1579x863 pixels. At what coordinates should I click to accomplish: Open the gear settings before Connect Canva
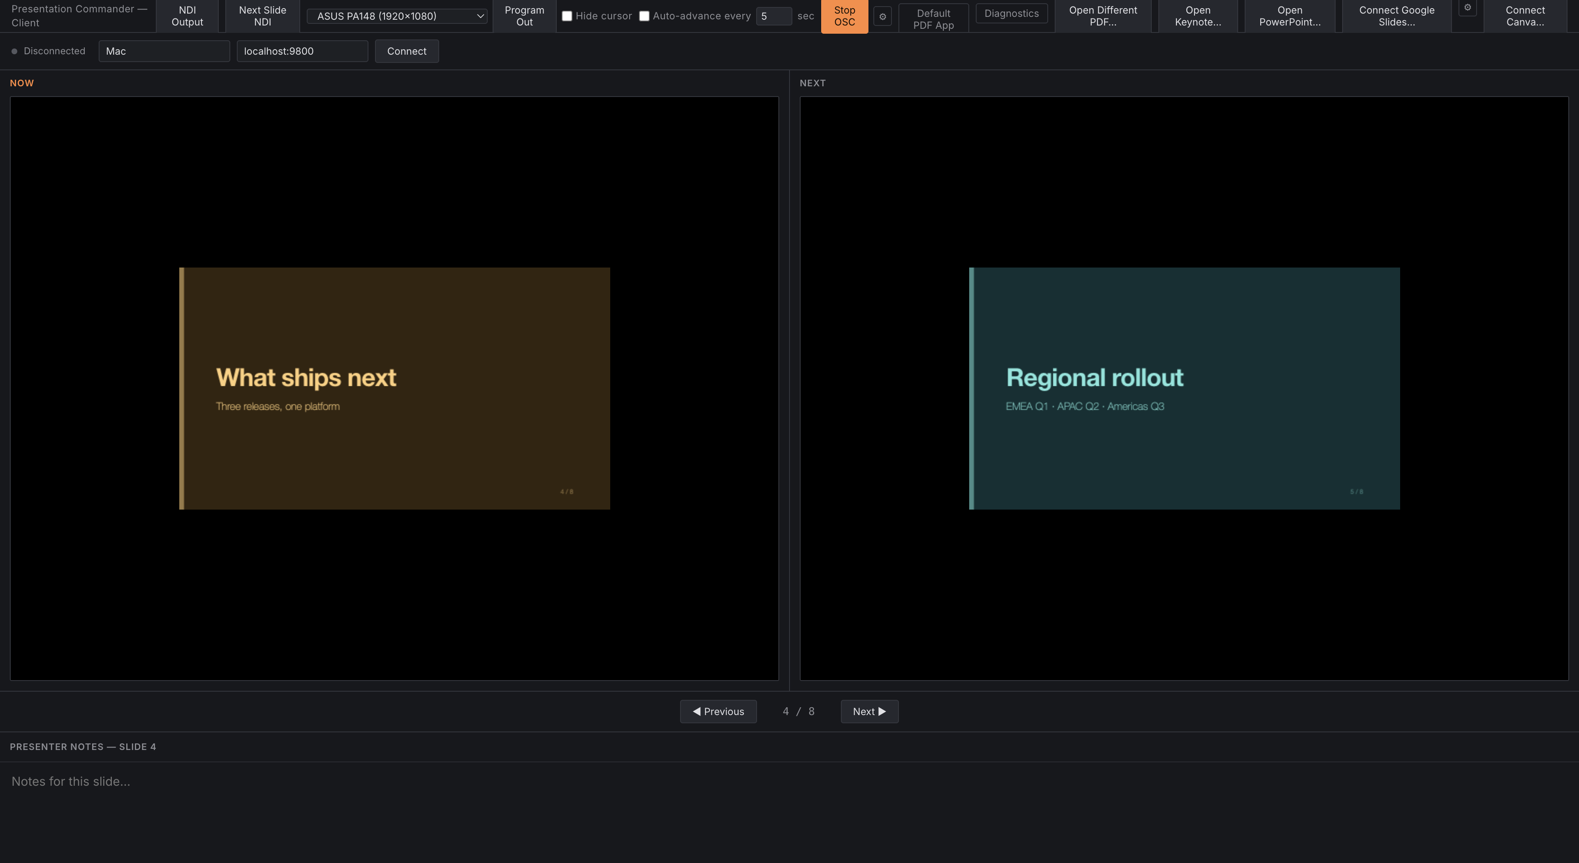[1468, 7]
